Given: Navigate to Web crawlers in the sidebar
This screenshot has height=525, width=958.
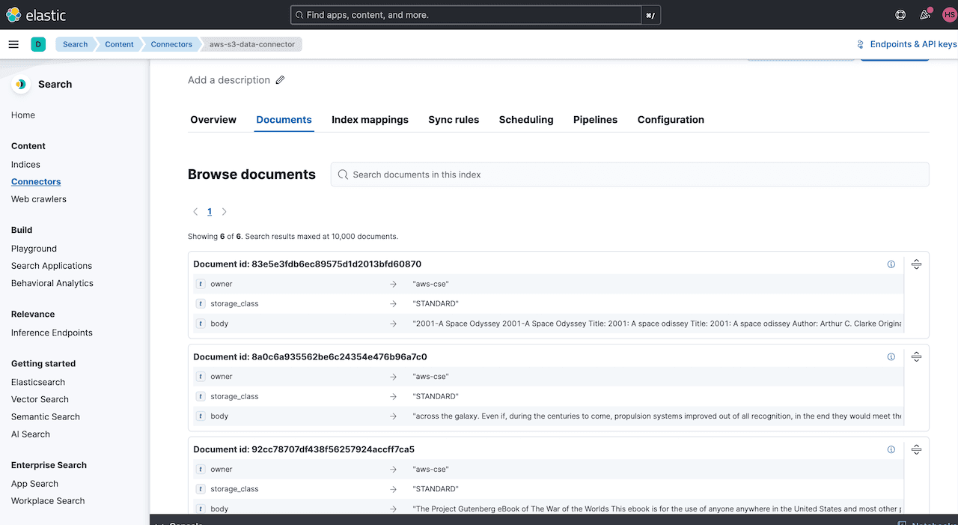Looking at the screenshot, I should 38,198.
